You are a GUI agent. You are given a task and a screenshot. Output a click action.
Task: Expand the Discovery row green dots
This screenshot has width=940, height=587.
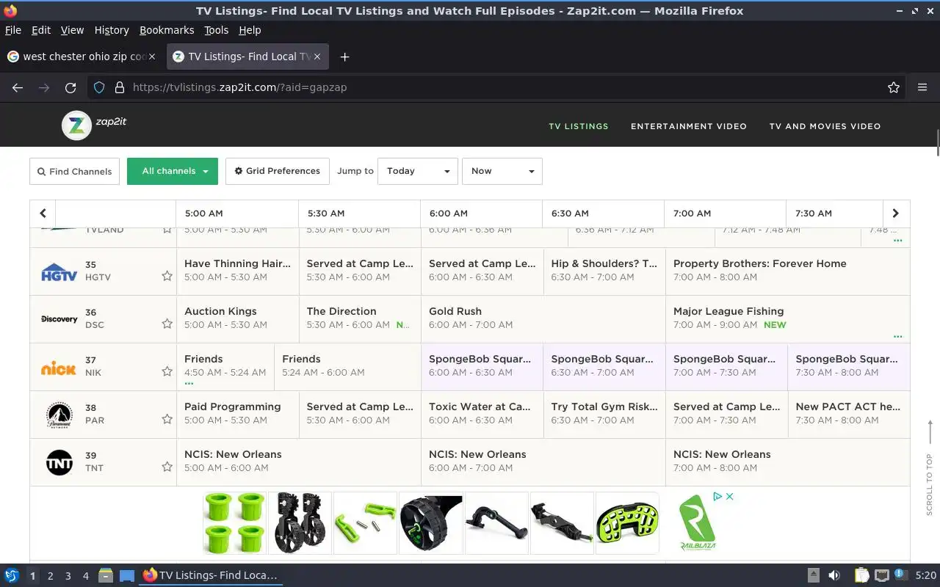click(x=897, y=336)
